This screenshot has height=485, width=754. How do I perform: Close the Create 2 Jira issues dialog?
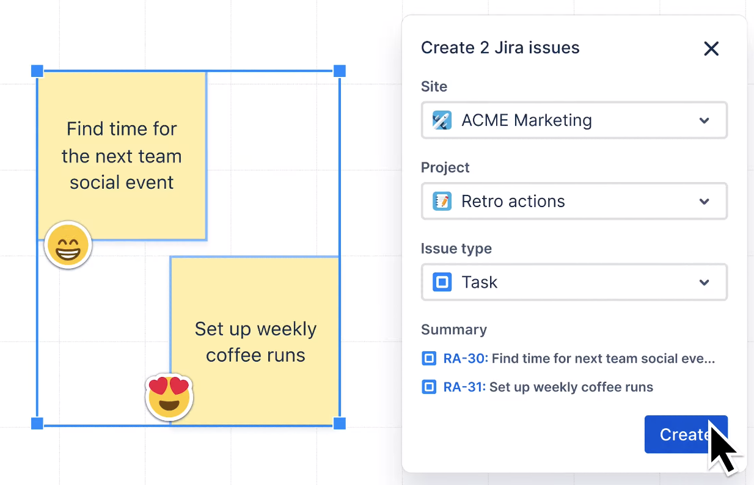711,48
